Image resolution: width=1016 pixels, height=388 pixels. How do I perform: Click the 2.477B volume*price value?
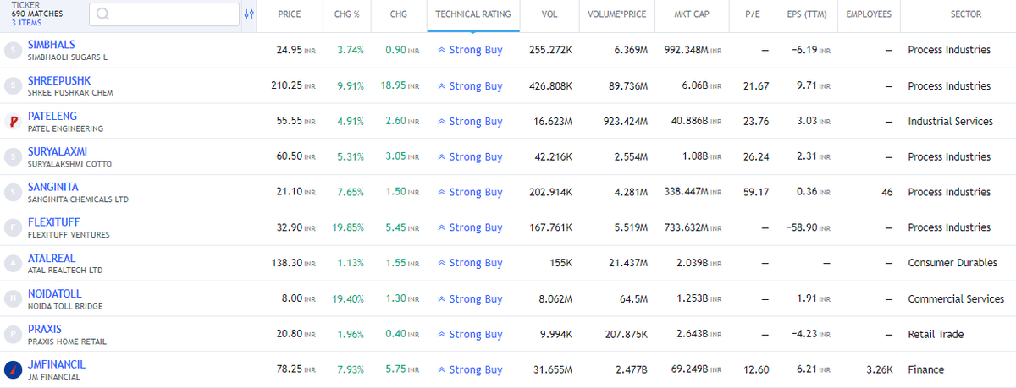(632, 369)
